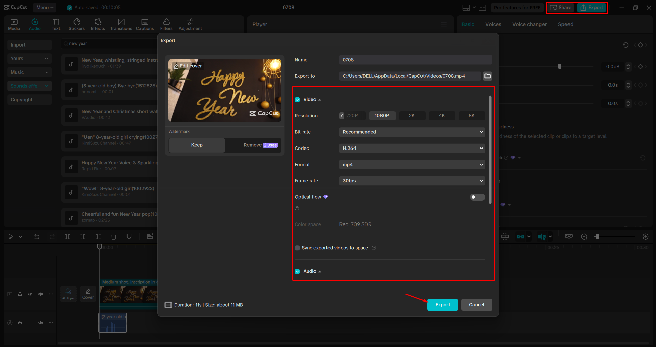The height and width of the screenshot is (347, 656).
Task: Click the Cancel button
Action: [x=477, y=305]
